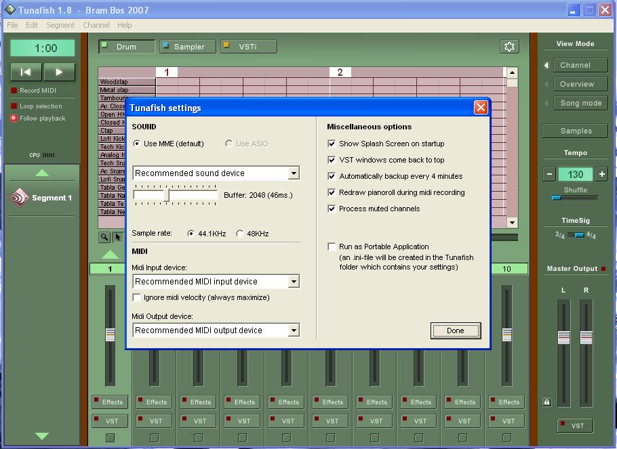Click the Segment 1 swirl icon

coord(19,198)
